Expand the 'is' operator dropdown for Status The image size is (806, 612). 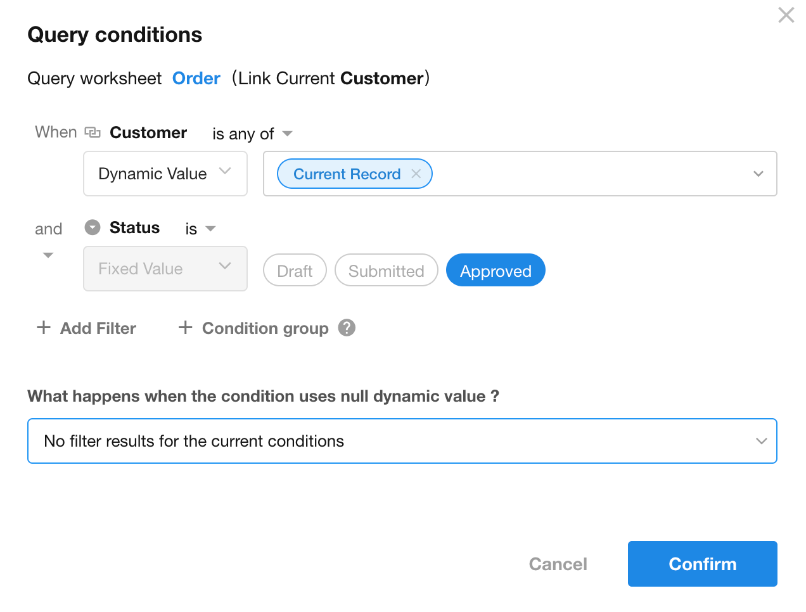[200, 229]
